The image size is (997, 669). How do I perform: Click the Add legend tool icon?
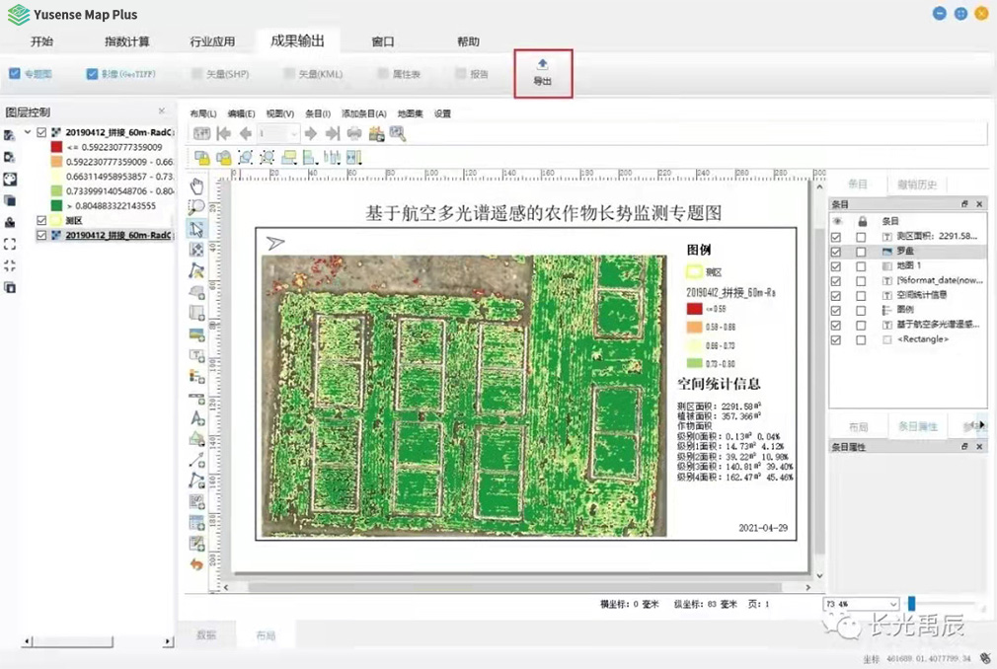[x=196, y=376]
